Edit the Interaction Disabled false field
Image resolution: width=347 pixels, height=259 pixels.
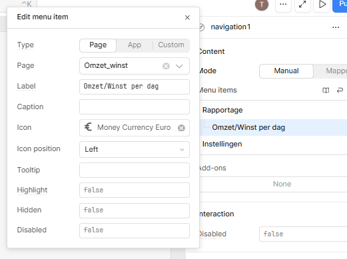tap(303, 234)
